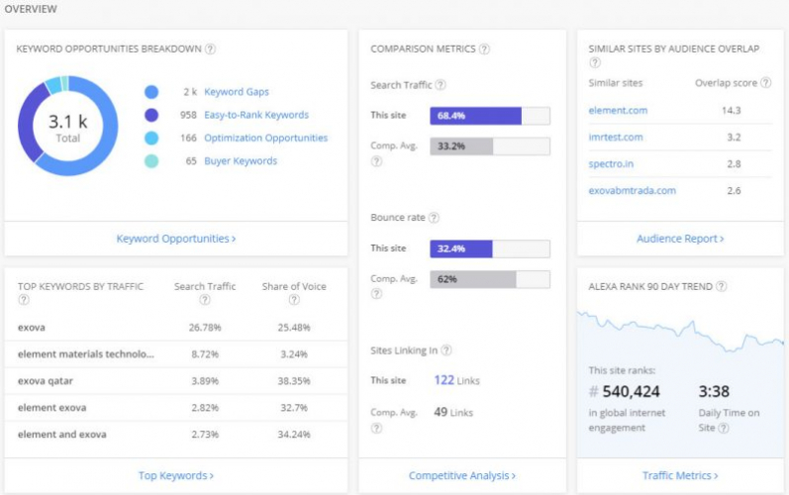Open the Audience Report link
This screenshot has height=495, width=789.
coord(679,239)
